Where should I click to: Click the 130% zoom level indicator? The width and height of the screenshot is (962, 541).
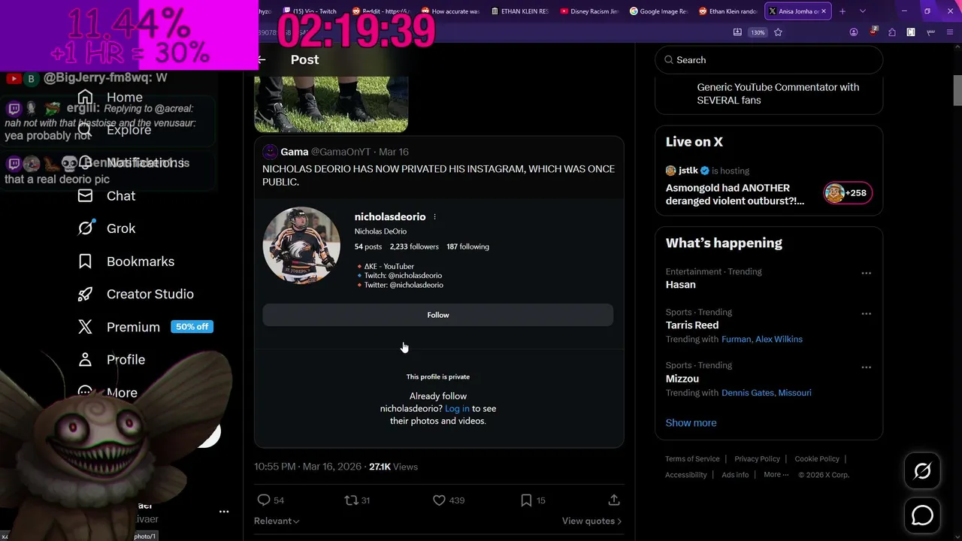[758, 32]
